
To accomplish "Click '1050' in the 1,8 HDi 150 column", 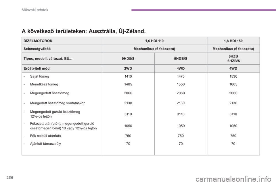I will click(x=233, y=126).
